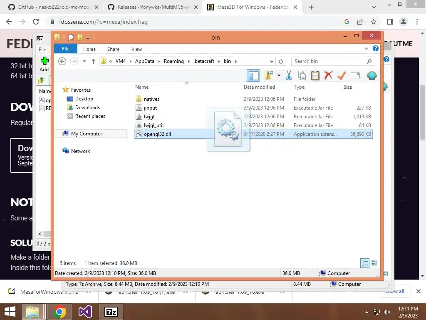
Task: Refresh the bin folder
Action: point(281,61)
